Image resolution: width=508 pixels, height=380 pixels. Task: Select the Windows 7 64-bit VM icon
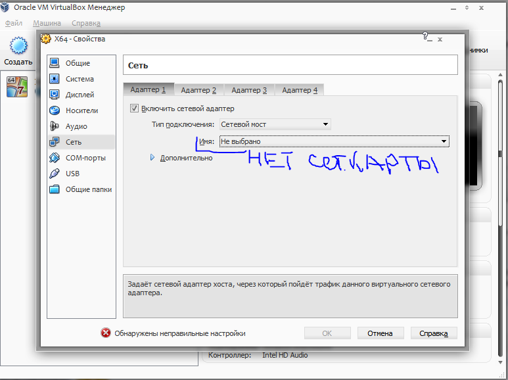coord(17,87)
